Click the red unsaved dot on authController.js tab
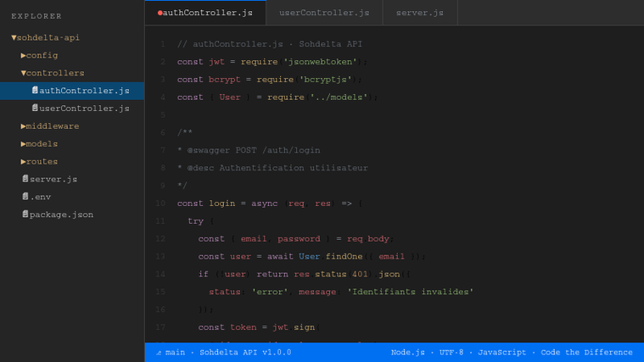Screen dimensions: 644x362 [x=160, y=13]
